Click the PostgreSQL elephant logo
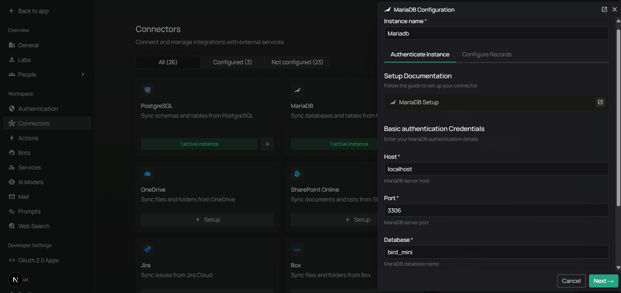 (x=147, y=90)
